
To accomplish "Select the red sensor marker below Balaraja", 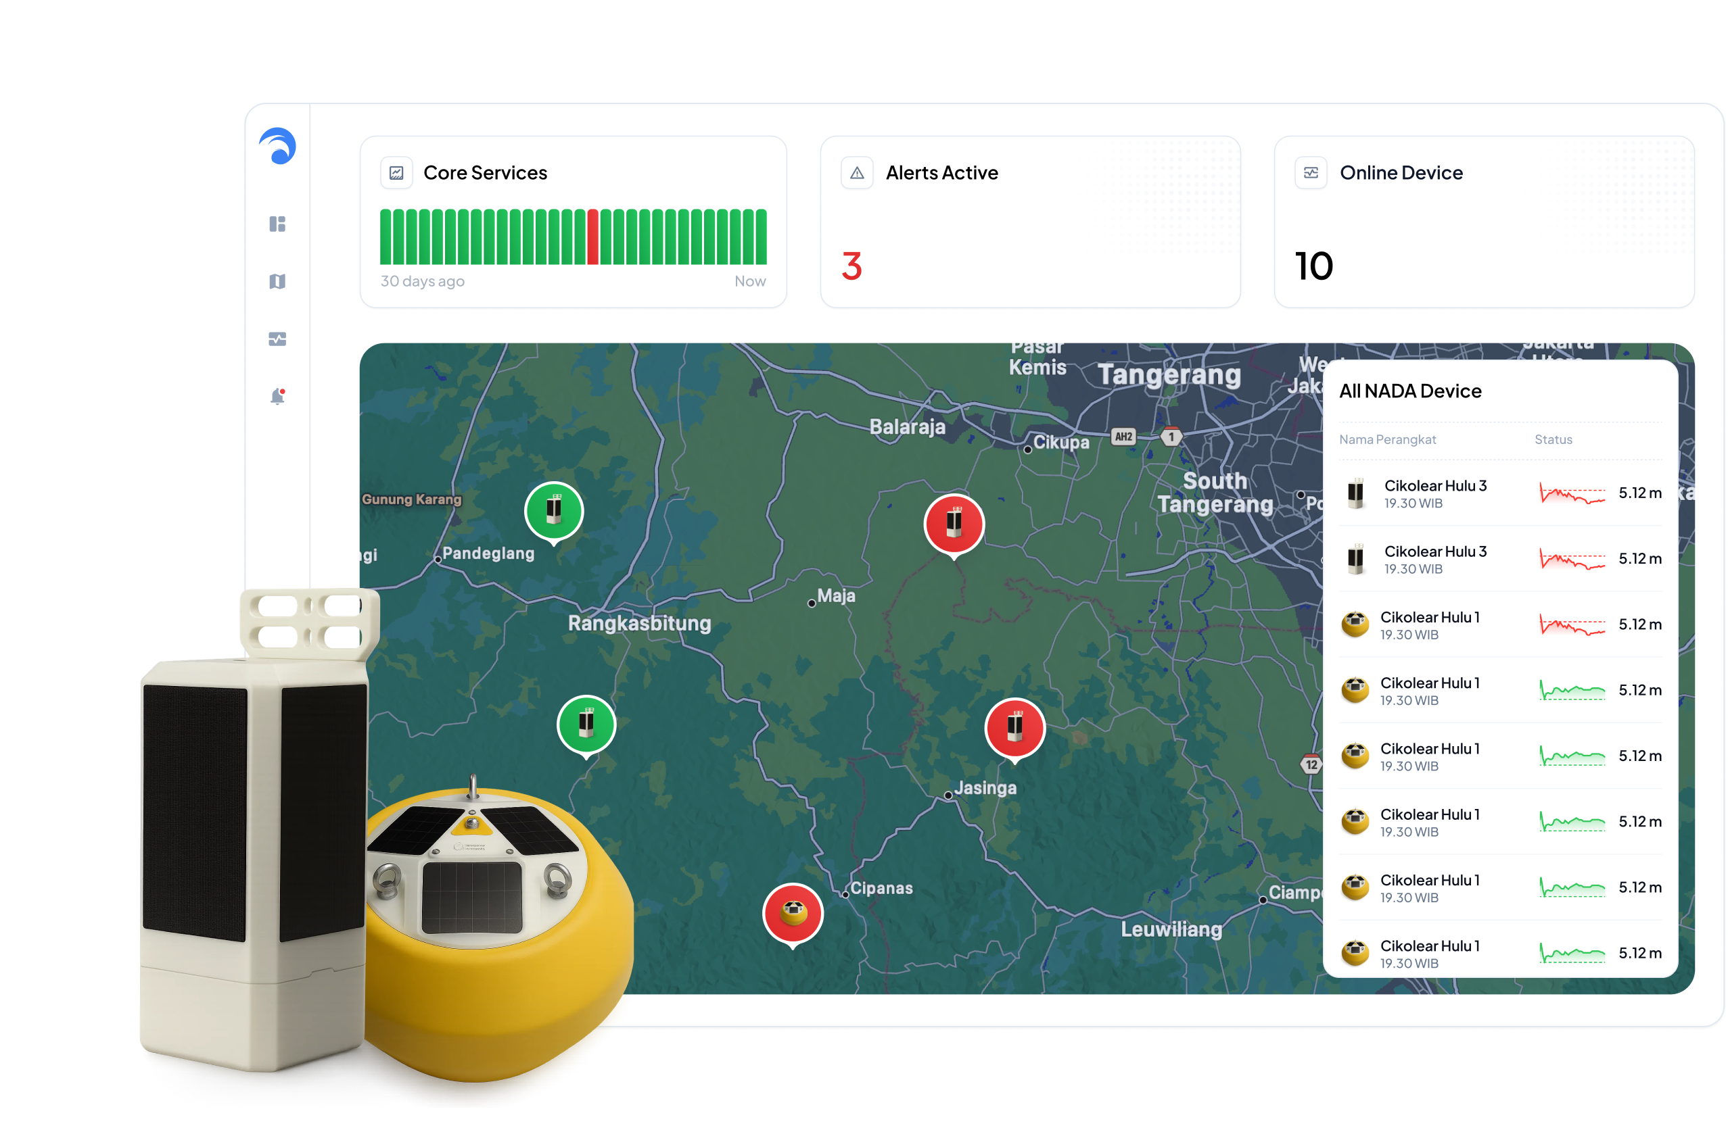I will coord(954,524).
